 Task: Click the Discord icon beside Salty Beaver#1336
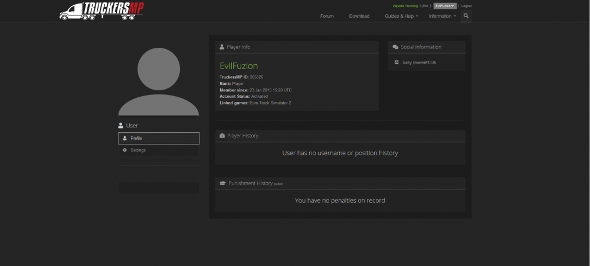396,63
